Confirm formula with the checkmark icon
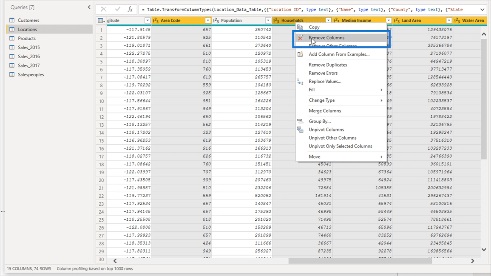 pyautogui.click(x=118, y=9)
